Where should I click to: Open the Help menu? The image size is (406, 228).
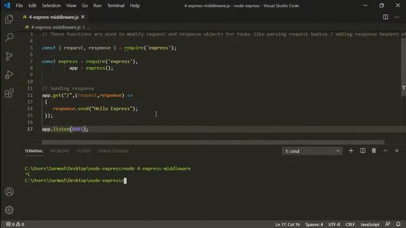click(135, 6)
